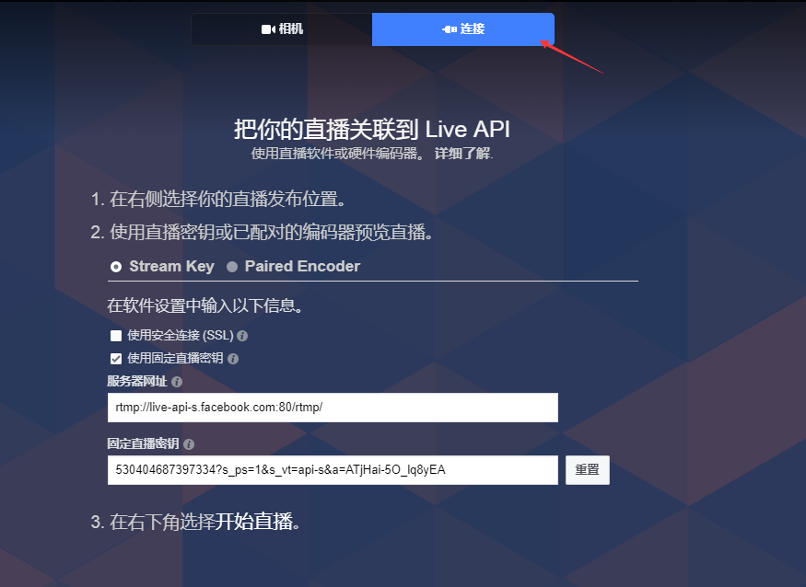Select the Paired Encoder radio option
The width and height of the screenshot is (806, 587).
click(232, 267)
